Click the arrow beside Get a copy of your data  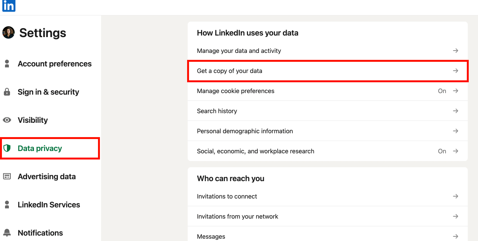(x=456, y=71)
